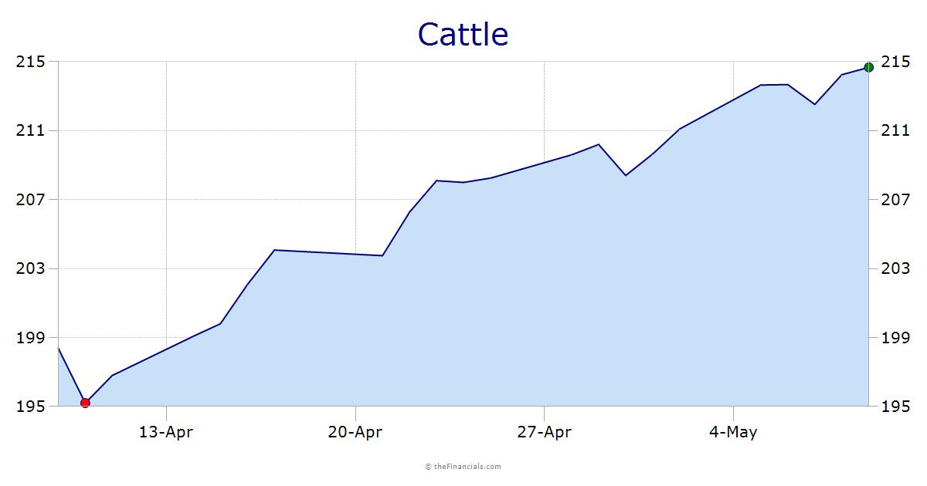Select the 4-May date label
Screen dimensions: 927x486
click(733, 432)
